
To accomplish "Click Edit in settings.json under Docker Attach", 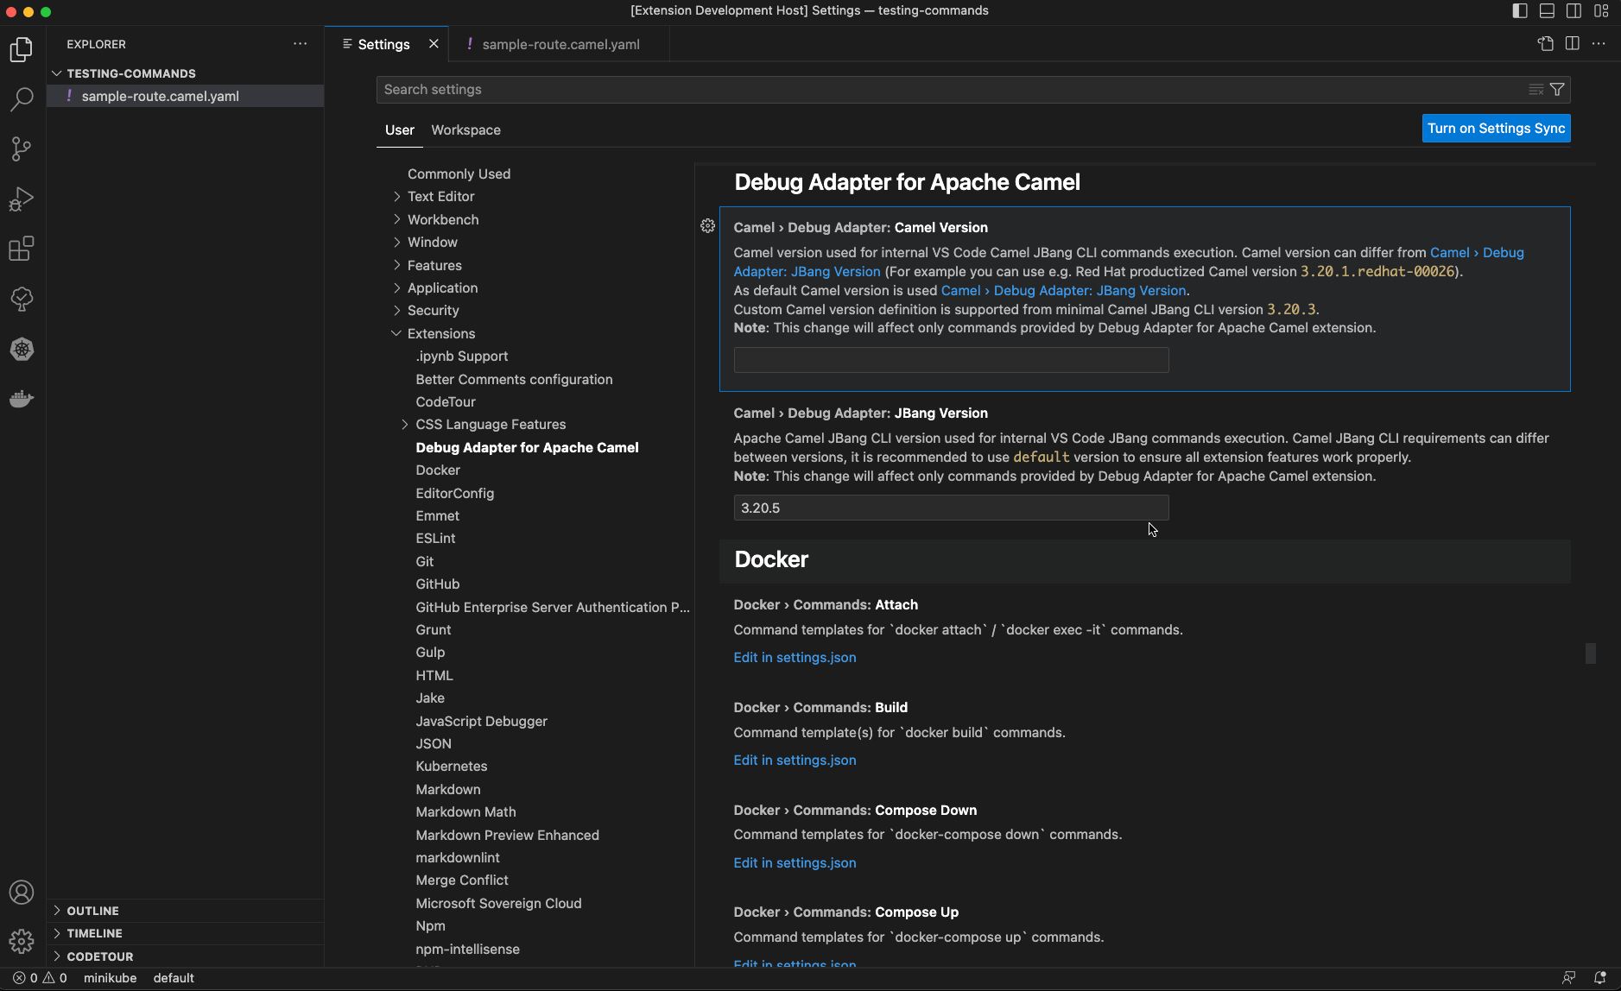I will [x=795, y=658].
